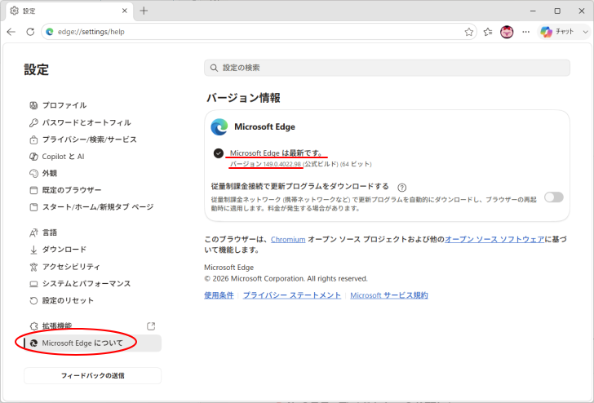Open the Favorites list icon
The width and height of the screenshot is (594, 403).
(488, 32)
